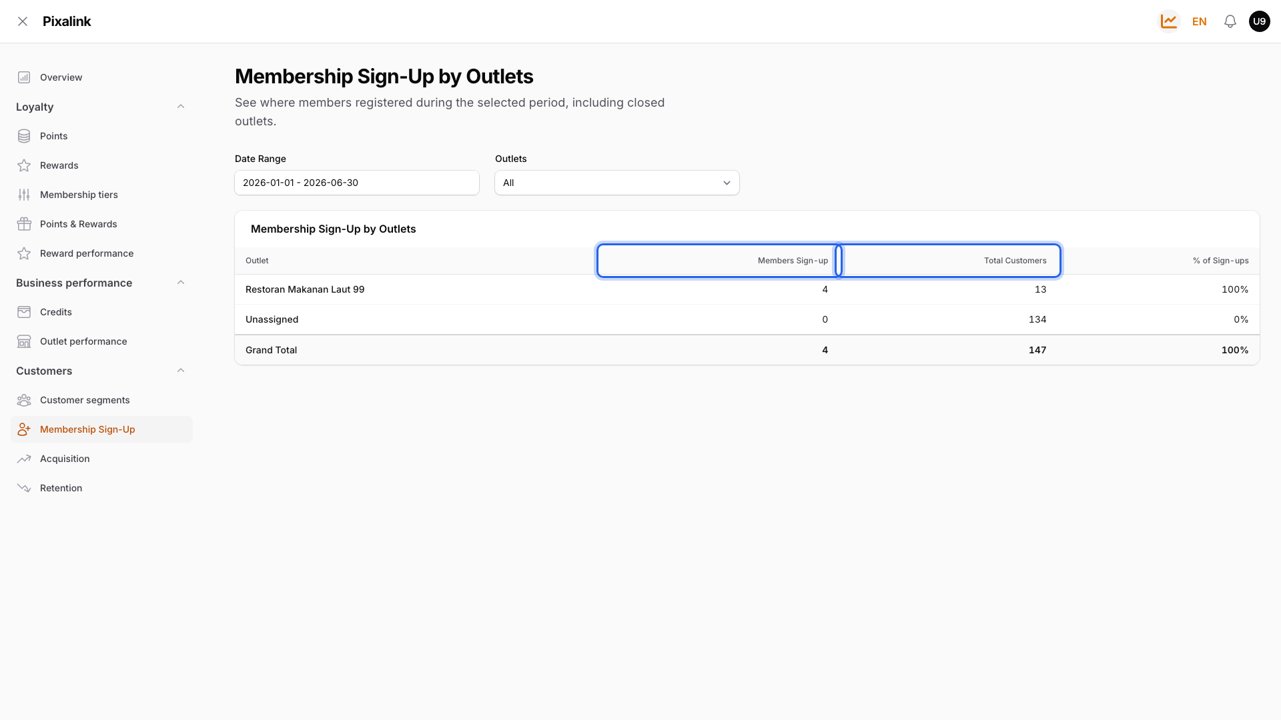Open the U9 user avatar menu
Viewport: 1281px width, 720px height.
coord(1260,21)
